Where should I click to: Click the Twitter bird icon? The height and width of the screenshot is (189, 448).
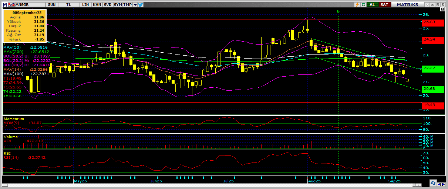pyautogui.click(x=141, y=4)
